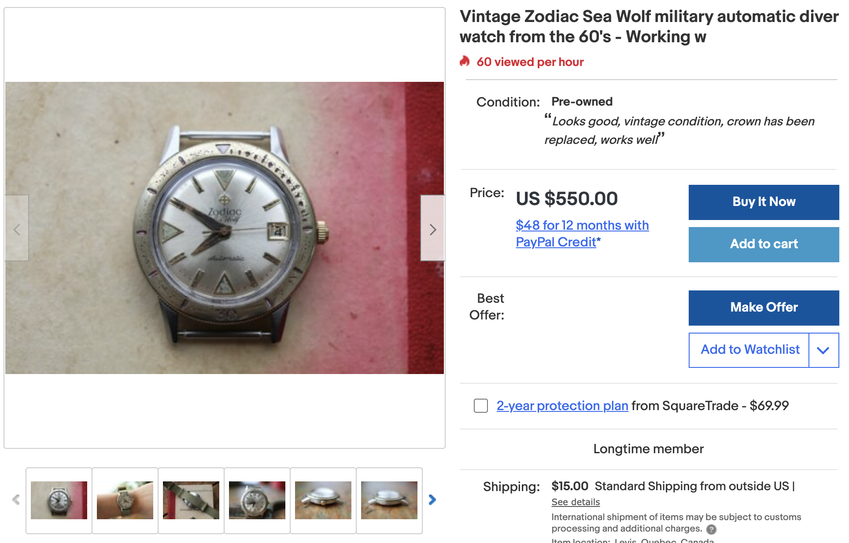Select third thumbnail showing green strap
Image resolution: width=849 pixels, height=543 pixels.
191,500
